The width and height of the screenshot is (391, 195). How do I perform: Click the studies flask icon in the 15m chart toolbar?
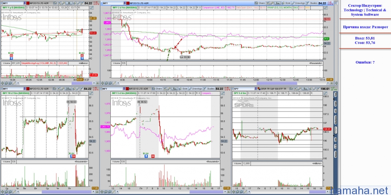tap(81, 88)
